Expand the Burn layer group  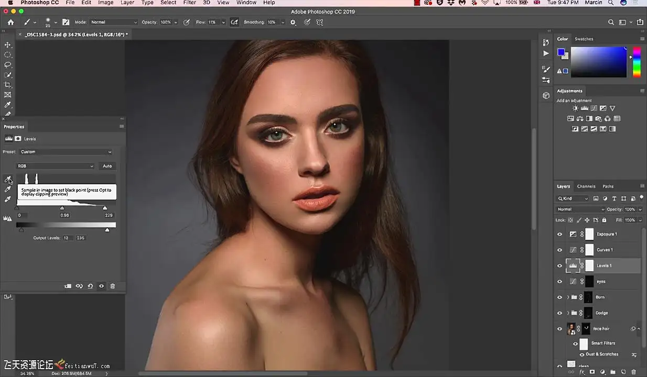568,297
